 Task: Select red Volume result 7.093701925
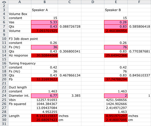click(x=45, y=31)
